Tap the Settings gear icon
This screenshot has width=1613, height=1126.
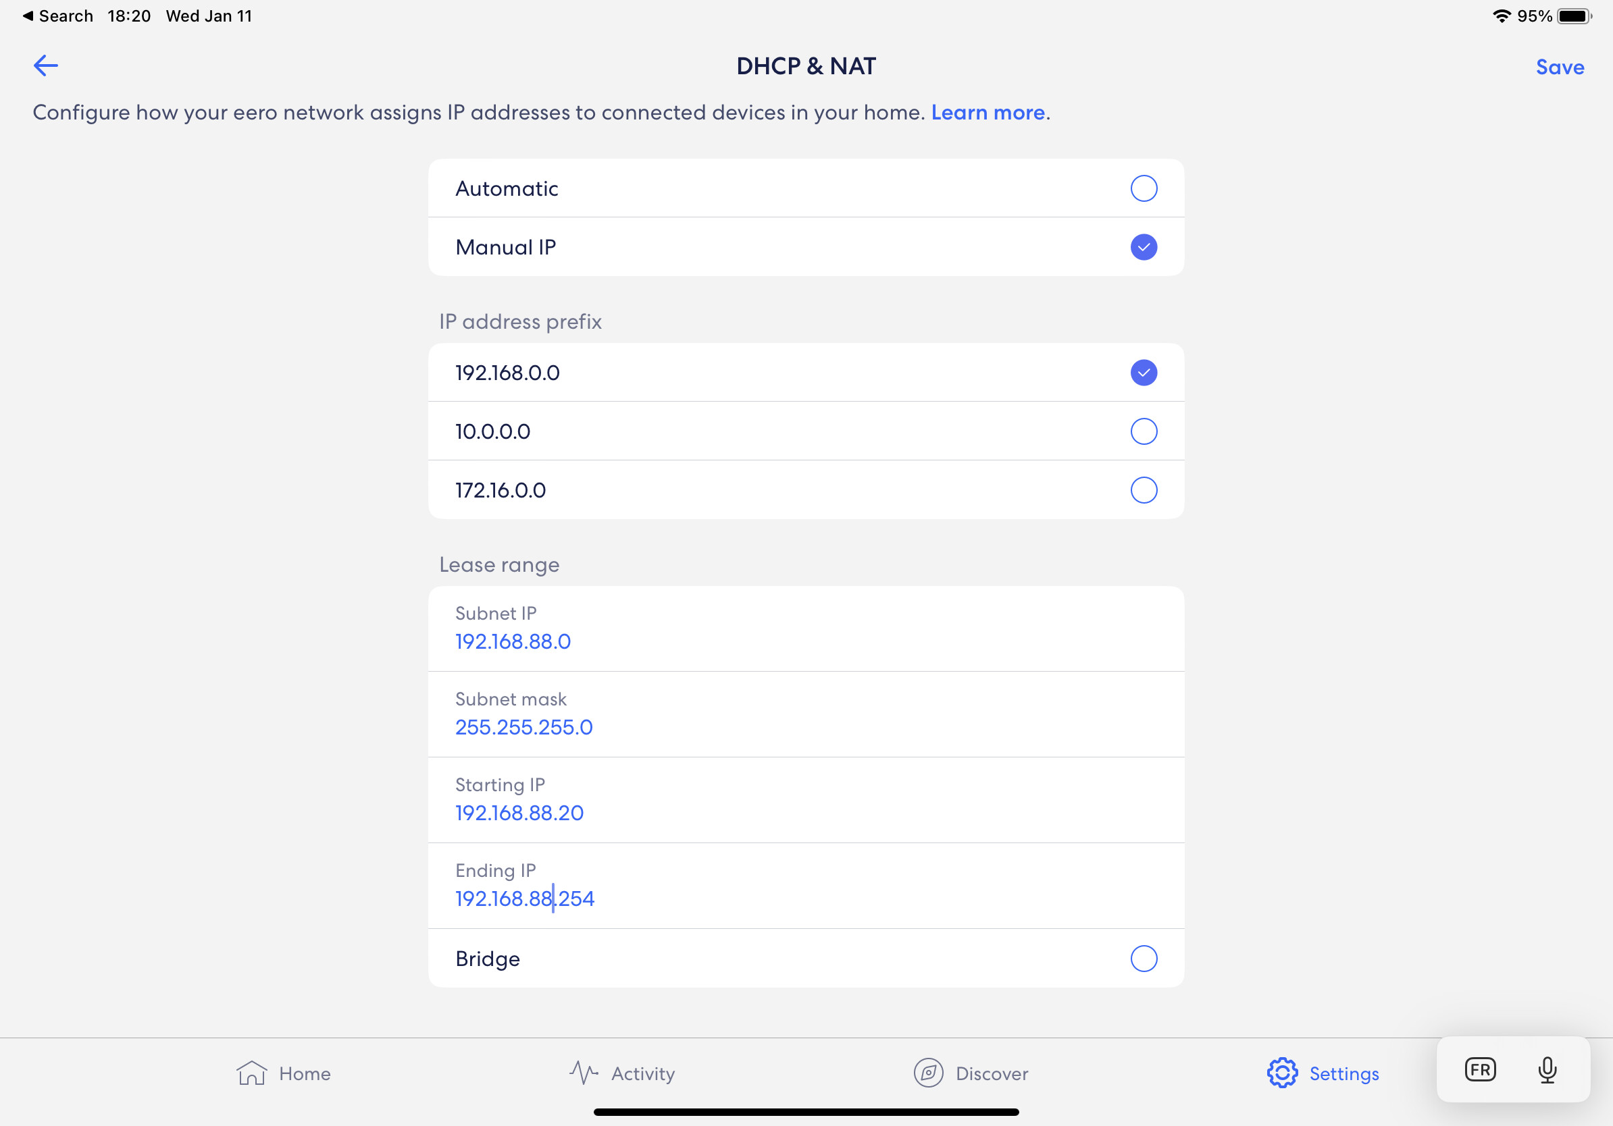coord(1281,1073)
